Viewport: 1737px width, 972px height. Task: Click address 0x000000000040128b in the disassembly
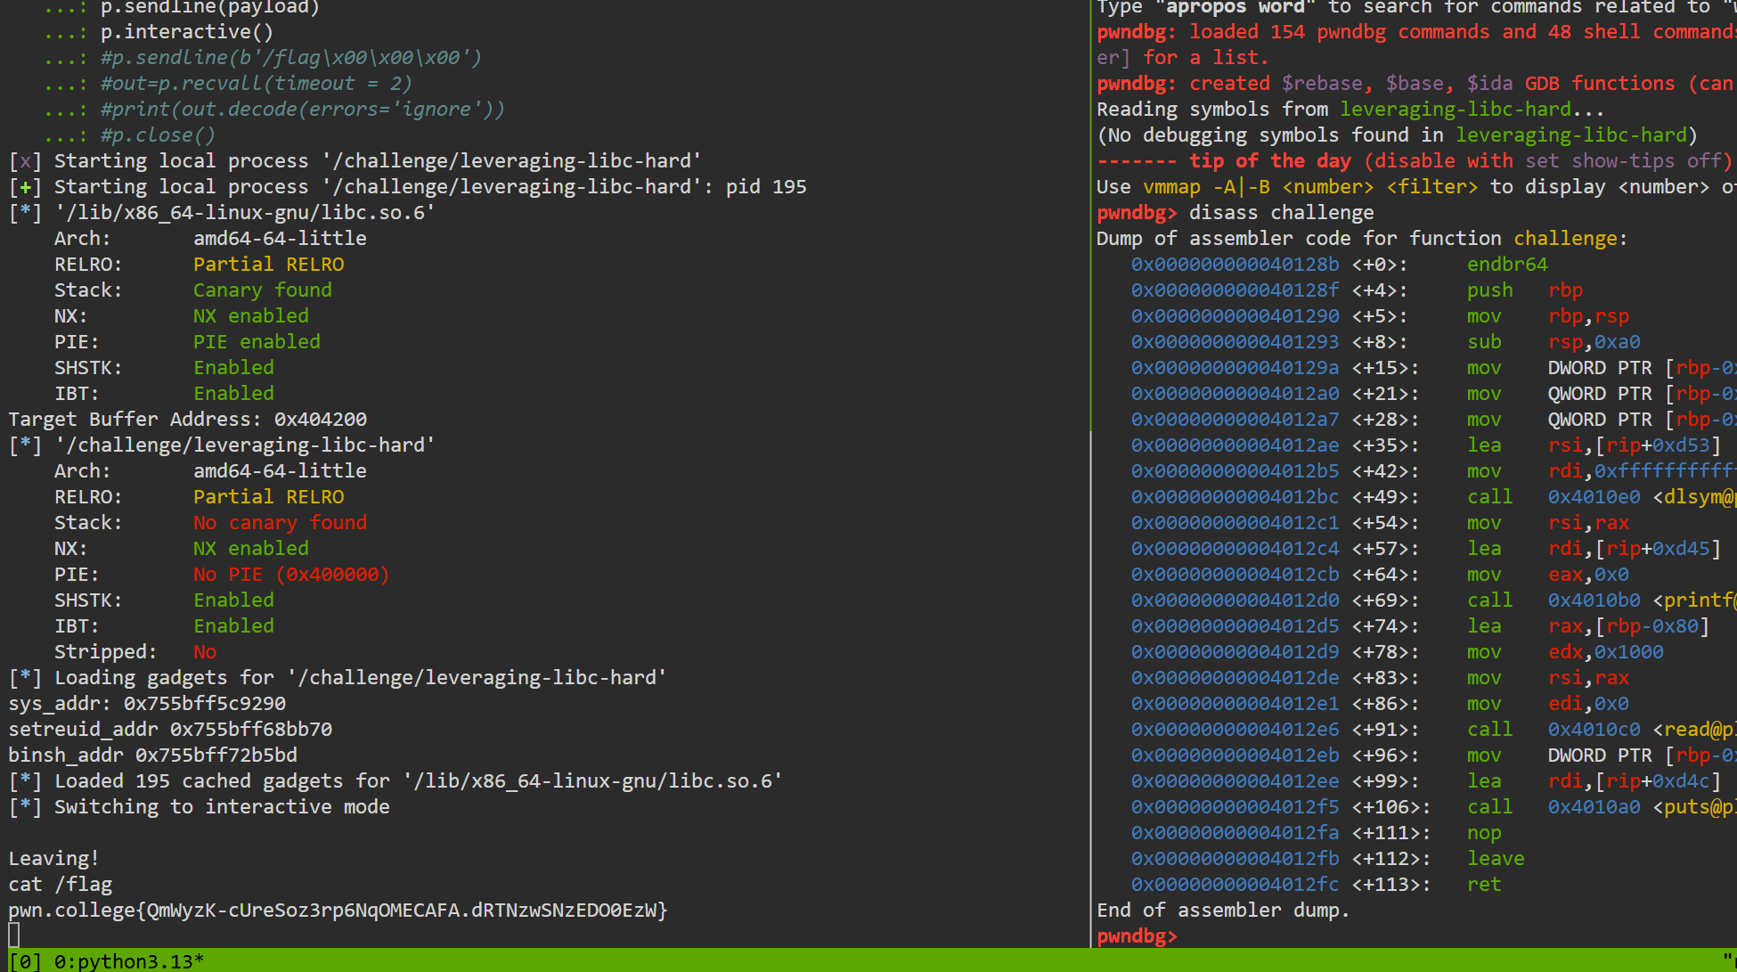(1235, 265)
